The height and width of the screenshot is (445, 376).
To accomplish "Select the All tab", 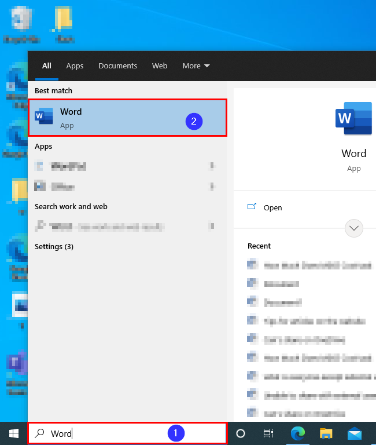I will coord(47,66).
